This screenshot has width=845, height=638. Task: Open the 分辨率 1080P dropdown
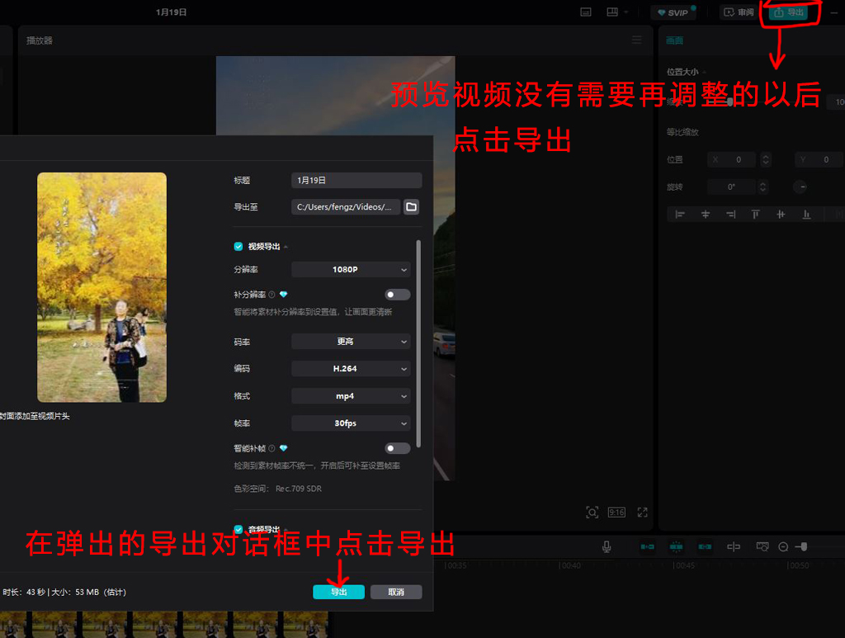[351, 270]
